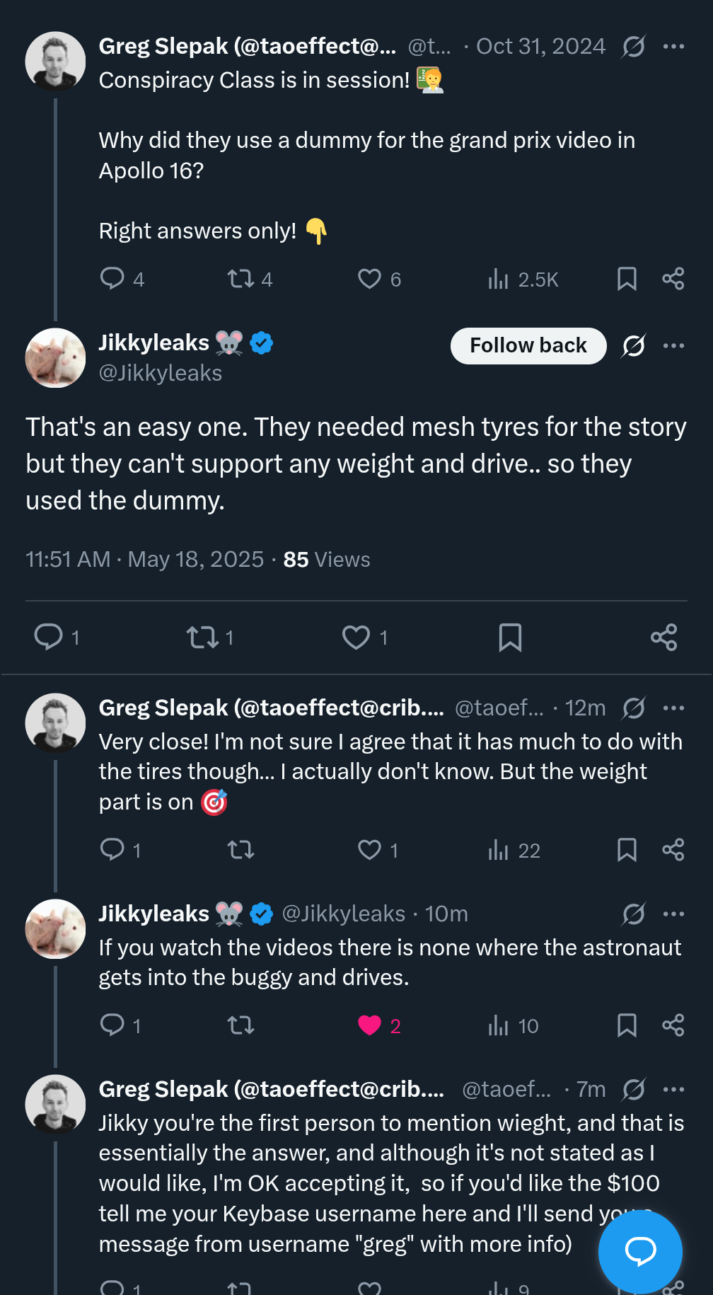This screenshot has height=1295, width=713.
Task: Open @Jikkyleaks handle under profile name
Action: tap(161, 373)
